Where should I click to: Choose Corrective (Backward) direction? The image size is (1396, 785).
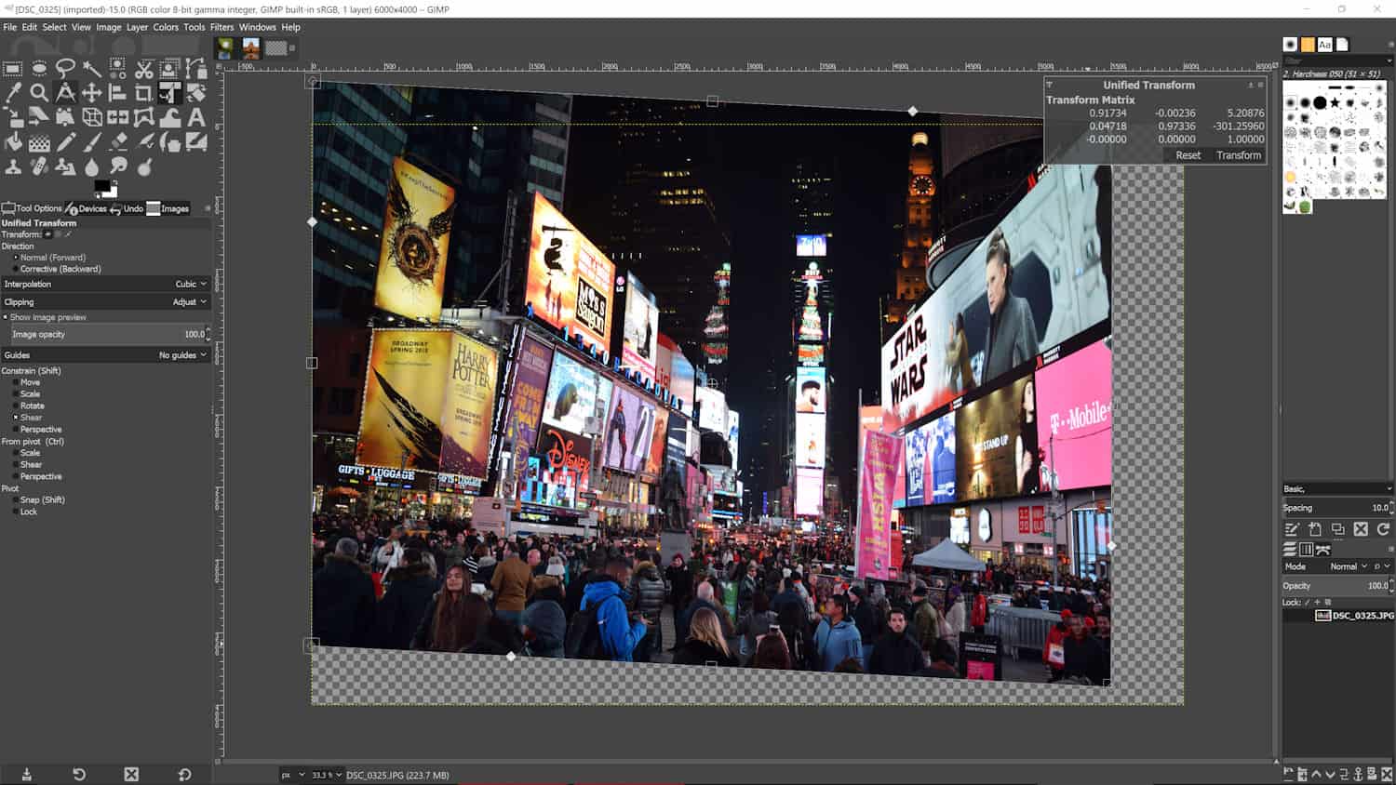(56, 269)
